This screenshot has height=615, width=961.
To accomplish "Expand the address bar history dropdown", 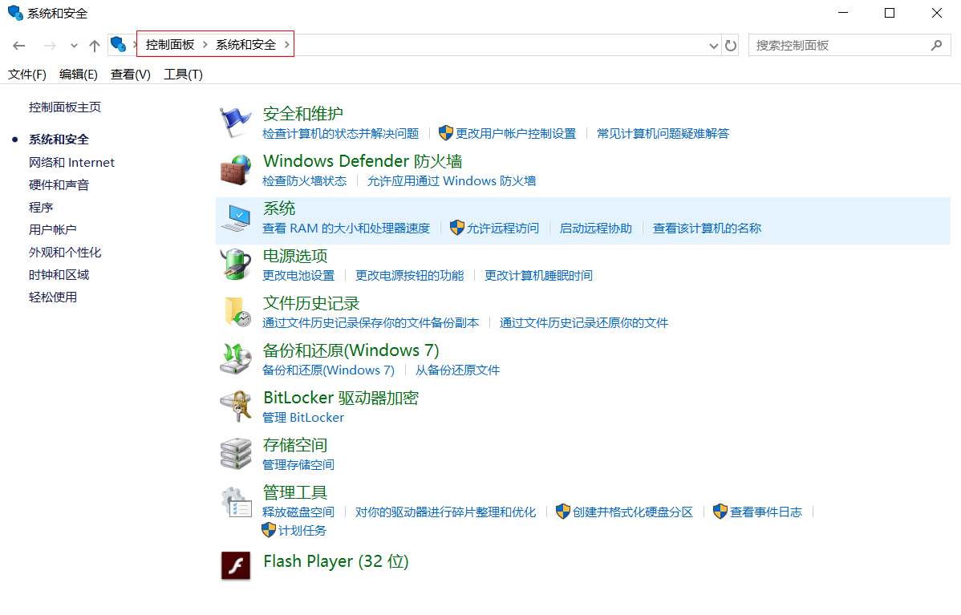I will coord(713,46).
